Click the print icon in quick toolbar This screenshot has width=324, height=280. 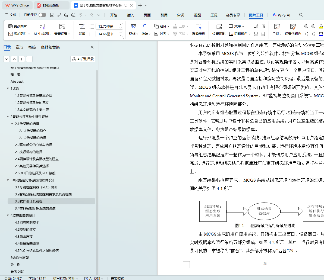[x=66, y=15]
